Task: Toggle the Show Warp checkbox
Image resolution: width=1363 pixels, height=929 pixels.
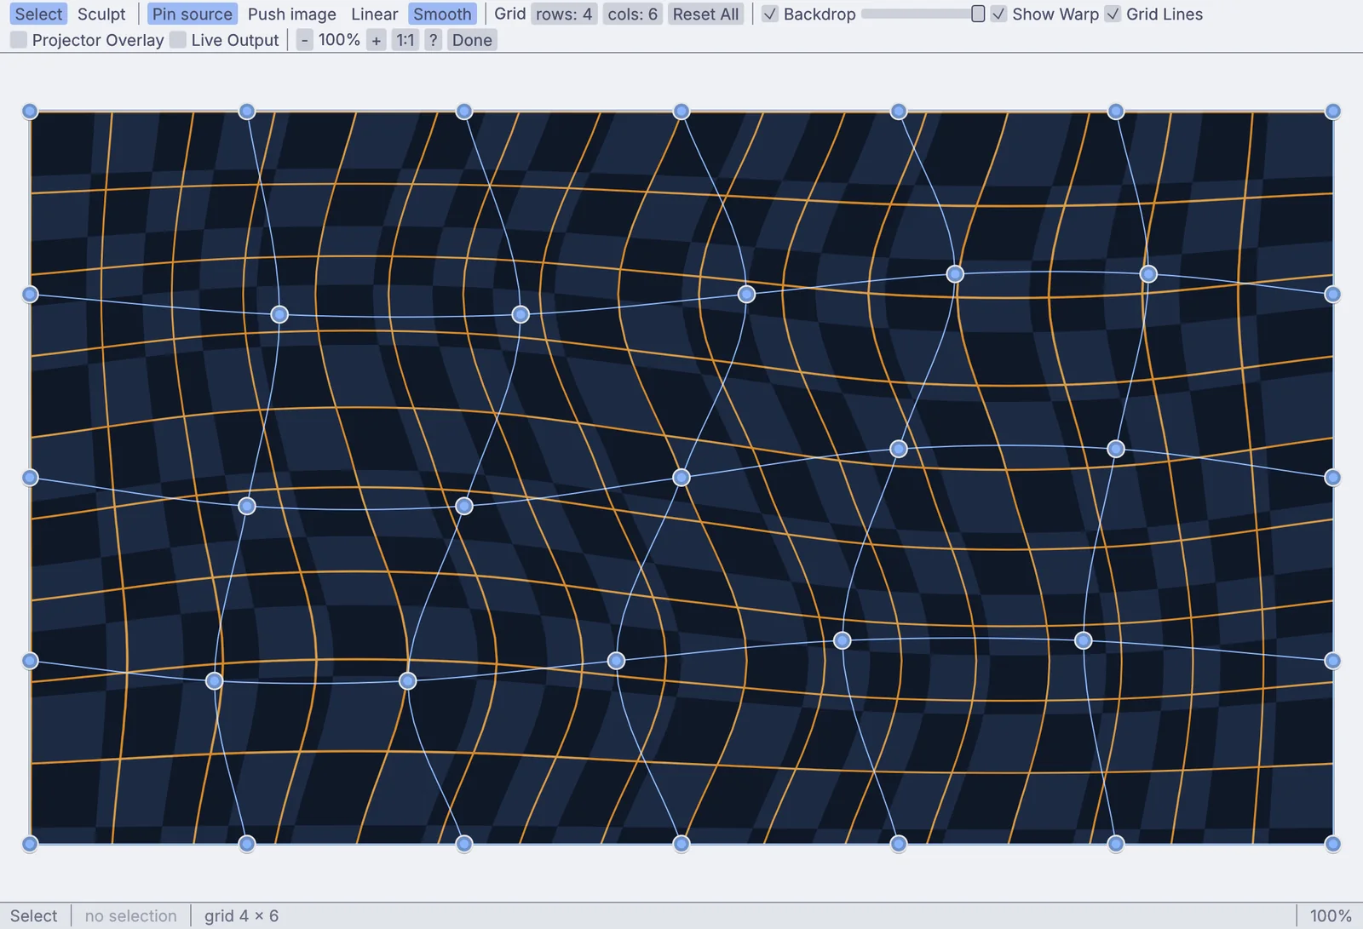Action: coord(998,14)
